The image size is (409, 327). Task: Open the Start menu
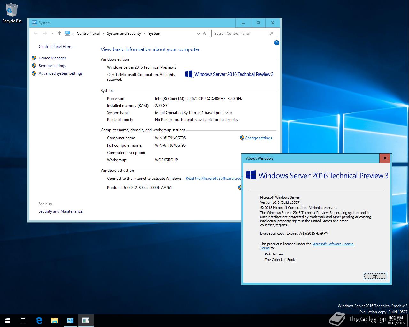8,321
